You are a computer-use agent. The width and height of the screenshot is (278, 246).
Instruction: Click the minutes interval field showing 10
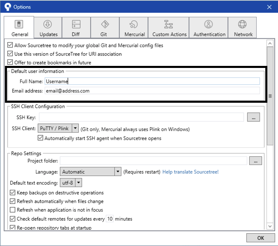tap(110, 219)
